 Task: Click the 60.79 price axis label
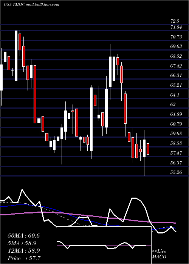coord(177,124)
